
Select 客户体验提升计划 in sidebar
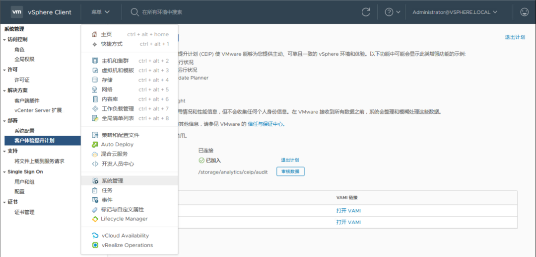tap(43, 141)
